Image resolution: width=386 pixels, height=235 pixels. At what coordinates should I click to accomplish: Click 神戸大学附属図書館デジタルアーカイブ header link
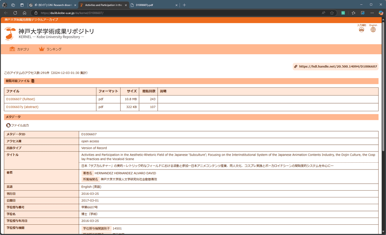pos(31,20)
